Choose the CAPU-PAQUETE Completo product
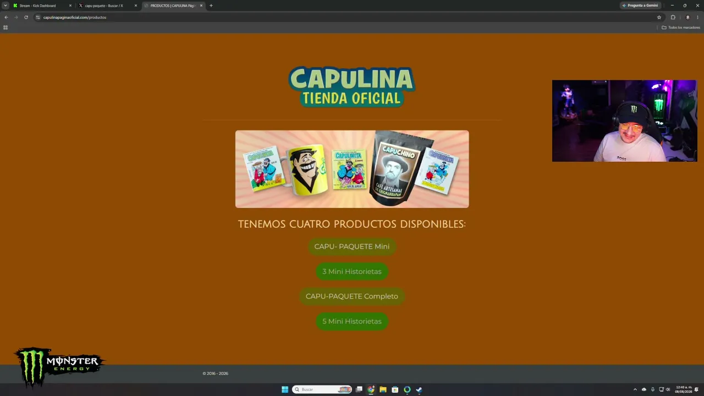The height and width of the screenshot is (396, 704). click(x=352, y=296)
